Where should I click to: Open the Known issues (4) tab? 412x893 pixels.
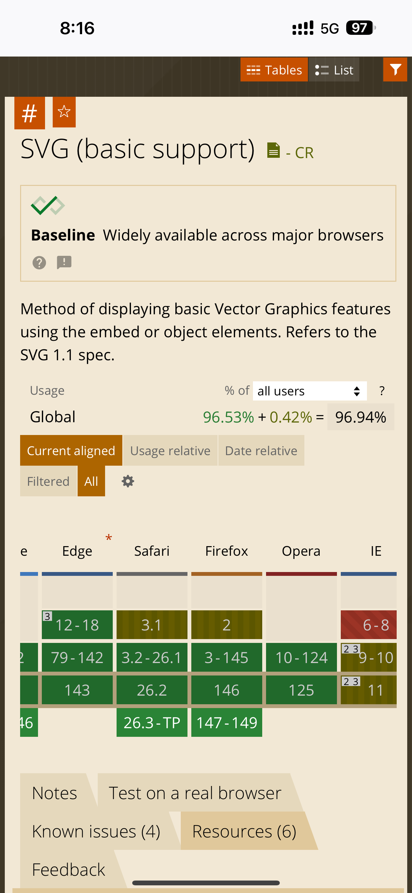tap(96, 831)
